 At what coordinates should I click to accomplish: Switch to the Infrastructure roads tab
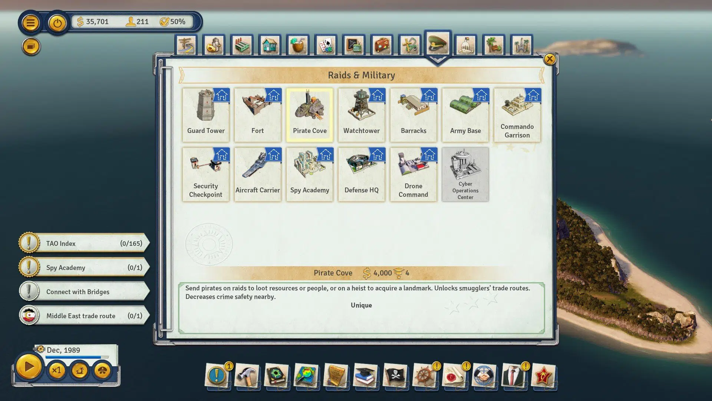coord(186,44)
